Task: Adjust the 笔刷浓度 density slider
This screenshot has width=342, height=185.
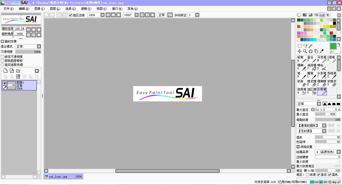Action: click(328, 120)
